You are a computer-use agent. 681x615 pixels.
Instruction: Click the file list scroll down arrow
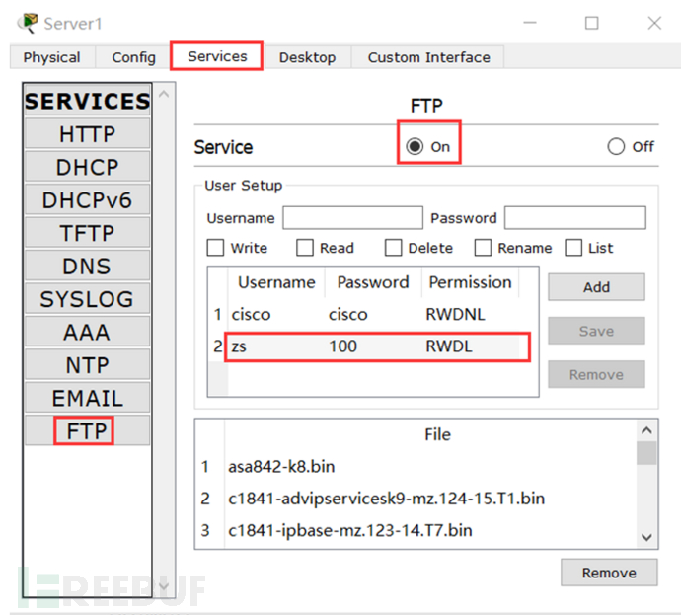[x=646, y=538]
